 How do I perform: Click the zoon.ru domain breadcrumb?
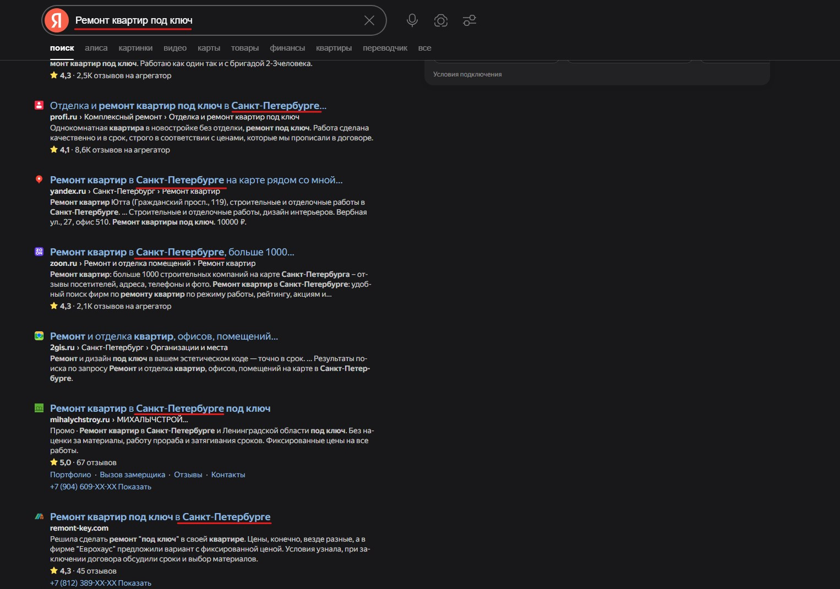(63, 263)
